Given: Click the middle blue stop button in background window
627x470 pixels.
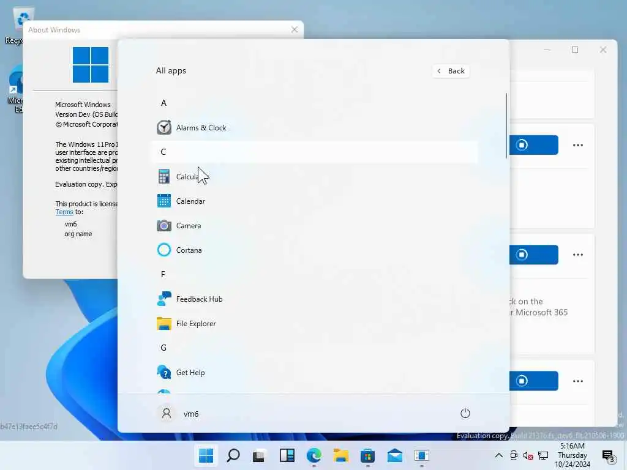Looking at the screenshot, I should (x=533, y=255).
